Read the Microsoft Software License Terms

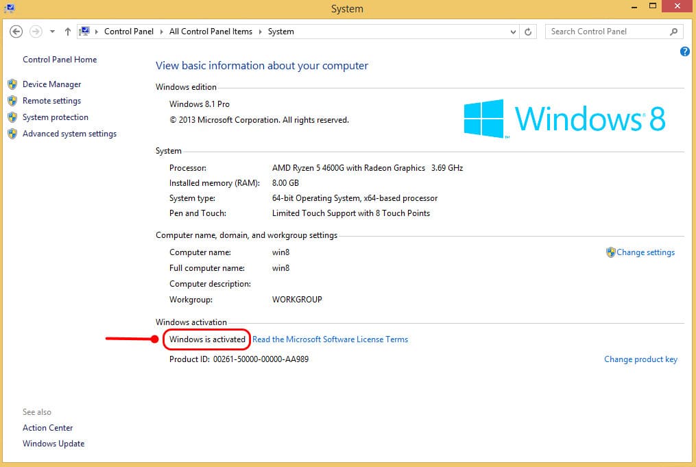331,339
